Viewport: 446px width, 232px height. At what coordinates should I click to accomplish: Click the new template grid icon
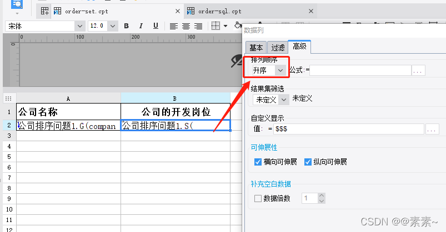pyautogui.click(x=44, y=11)
